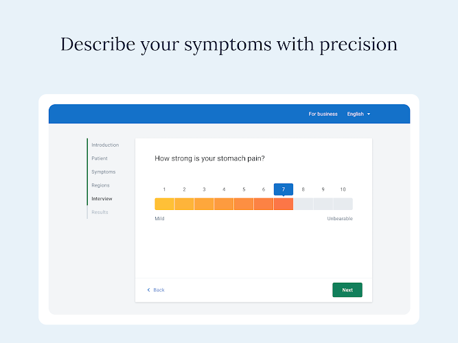This screenshot has width=458, height=343.
Task: Go back to the previous question
Action: 156,290
